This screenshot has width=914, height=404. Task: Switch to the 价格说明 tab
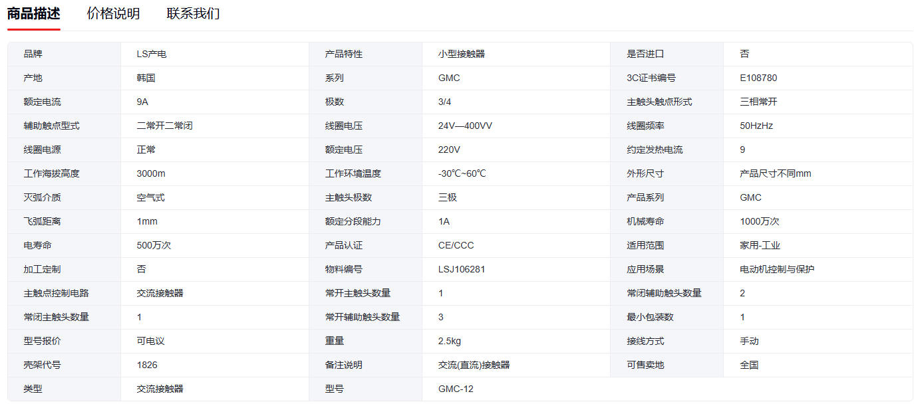(x=113, y=14)
